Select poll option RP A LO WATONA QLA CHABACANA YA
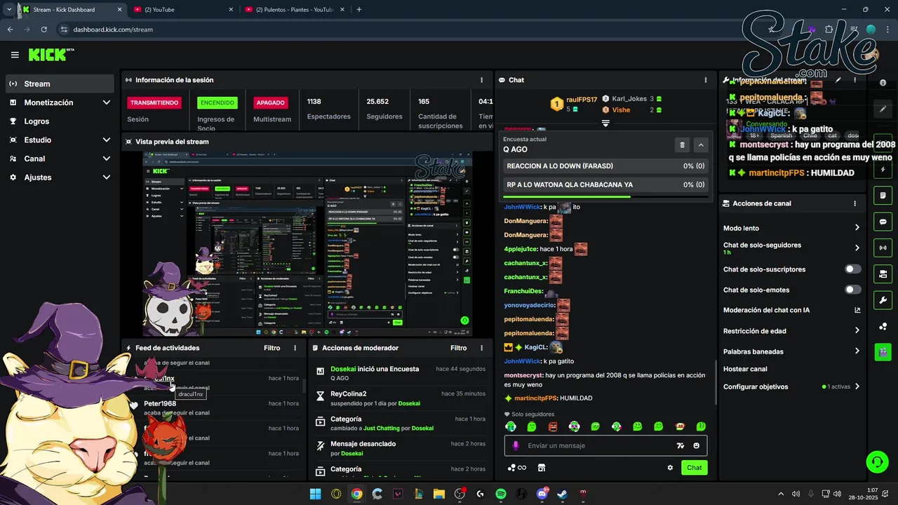The height and width of the screenshot is (505, 898). click(x=606, y=184)
